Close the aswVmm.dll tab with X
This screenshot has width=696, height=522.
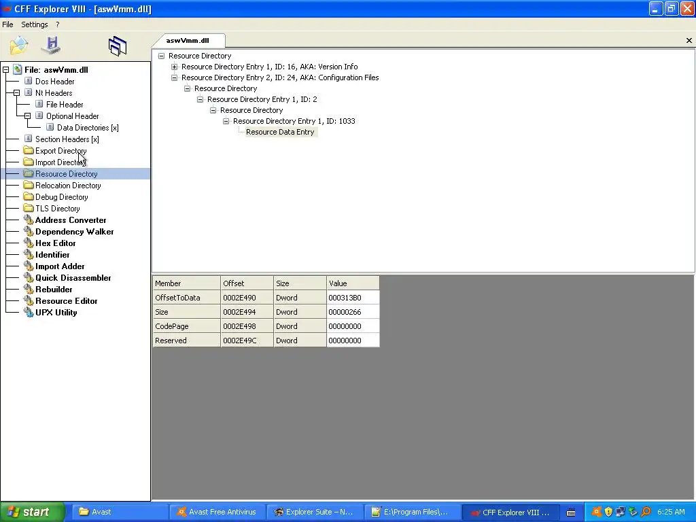coord(689,40)
